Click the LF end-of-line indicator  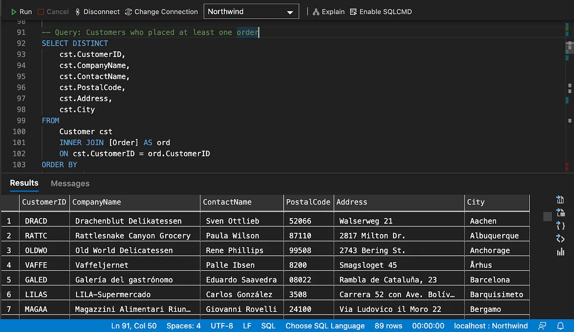(247, 326)
